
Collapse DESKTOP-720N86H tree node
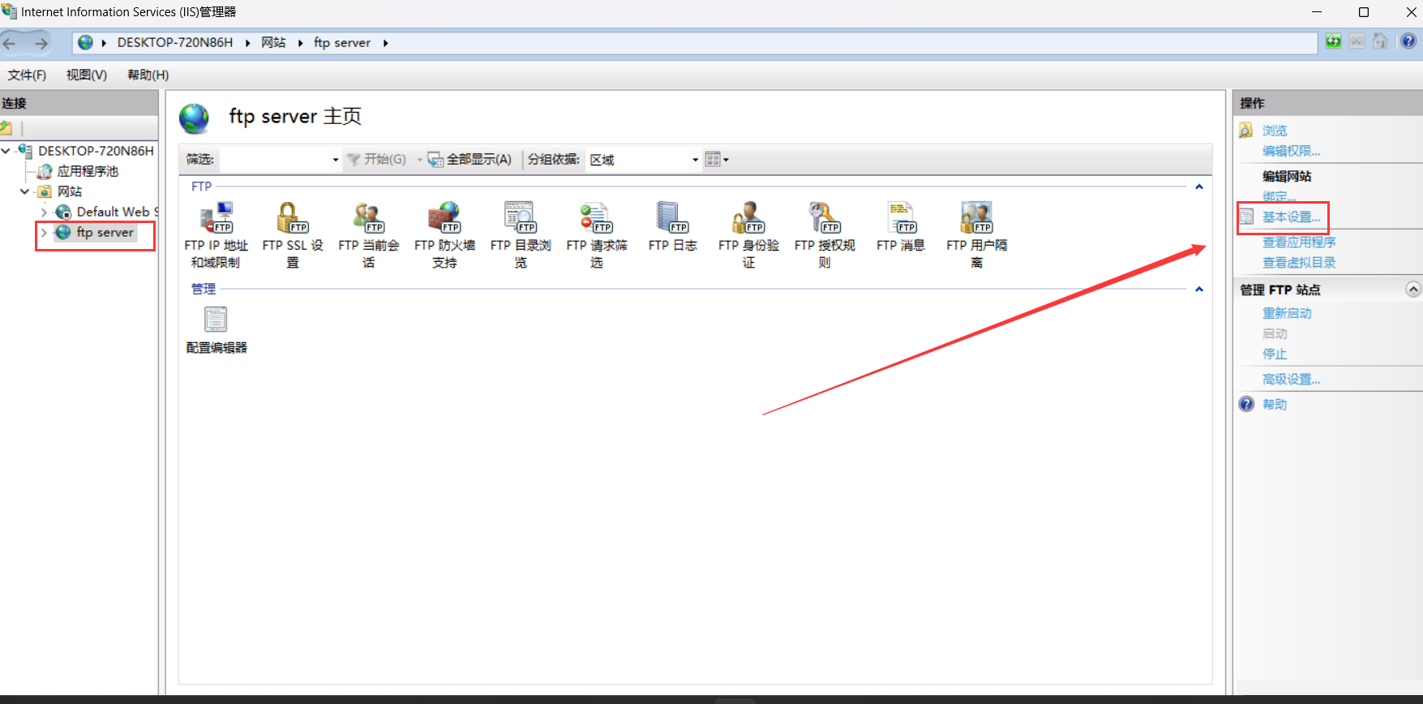tap(6, 151)
